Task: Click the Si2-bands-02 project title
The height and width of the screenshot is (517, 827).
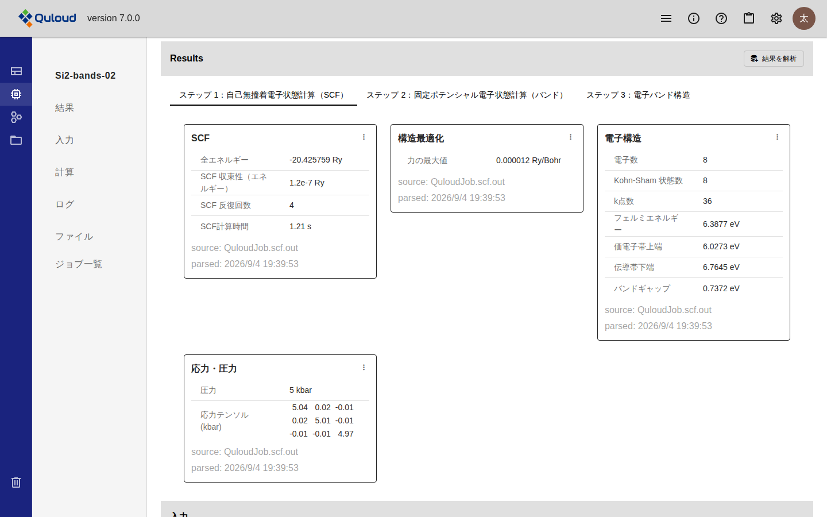Action: click(x=86, y=75)
